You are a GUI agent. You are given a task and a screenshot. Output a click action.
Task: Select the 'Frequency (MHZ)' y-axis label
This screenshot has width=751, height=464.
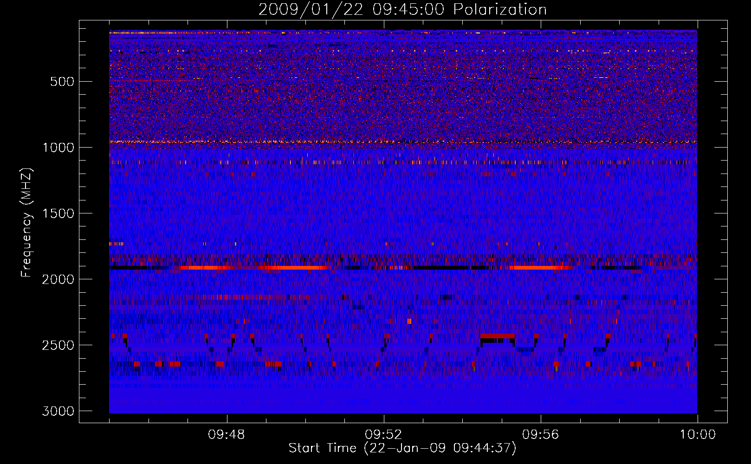27,223
